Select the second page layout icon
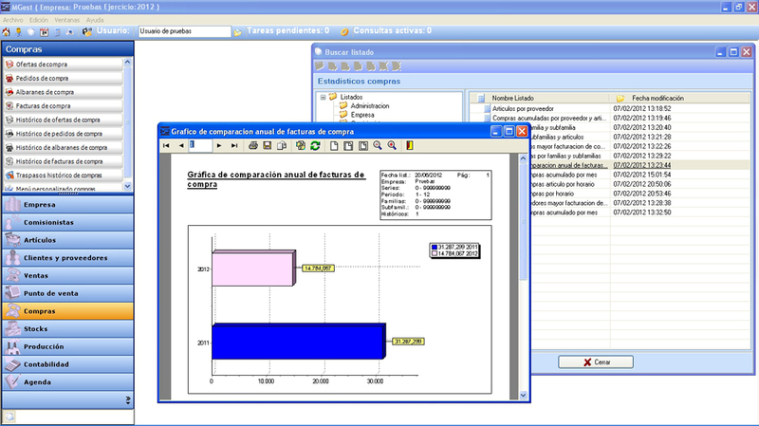759x426 pixels. coord(348,146)
